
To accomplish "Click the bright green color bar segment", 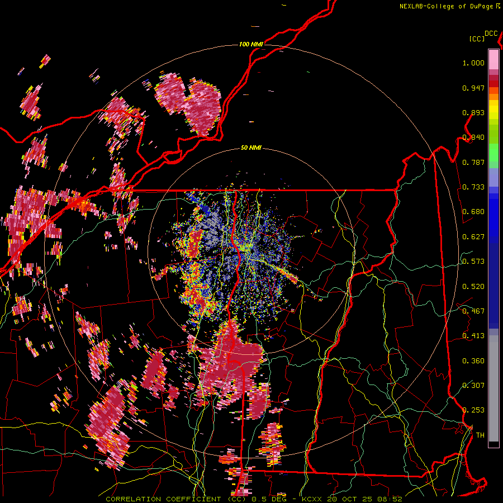I will click(x=493, y=153).
